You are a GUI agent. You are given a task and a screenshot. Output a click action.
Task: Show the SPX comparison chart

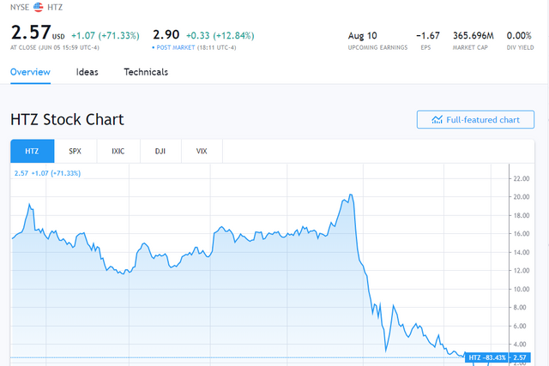tap(75, 152)
